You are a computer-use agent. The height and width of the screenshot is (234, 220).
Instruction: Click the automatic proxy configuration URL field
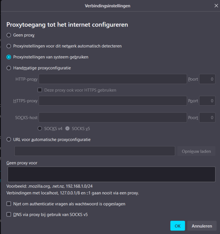click(94, 151)
